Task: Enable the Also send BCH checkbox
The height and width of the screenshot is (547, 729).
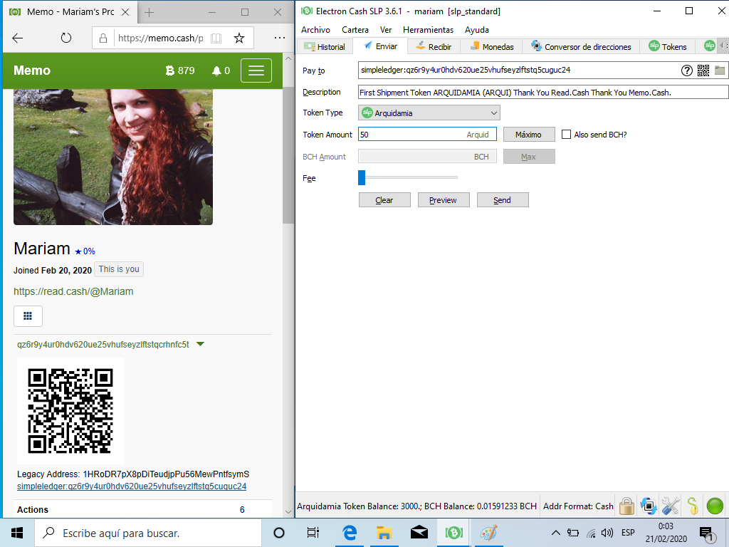Action: (566, 135)
